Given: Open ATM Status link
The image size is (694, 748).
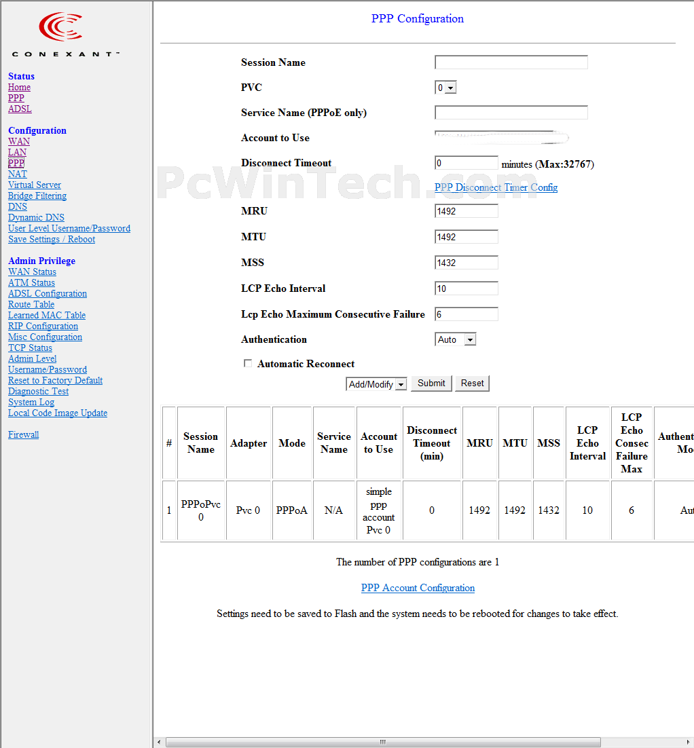Looking at the screenshot, I should coord(31,282).
